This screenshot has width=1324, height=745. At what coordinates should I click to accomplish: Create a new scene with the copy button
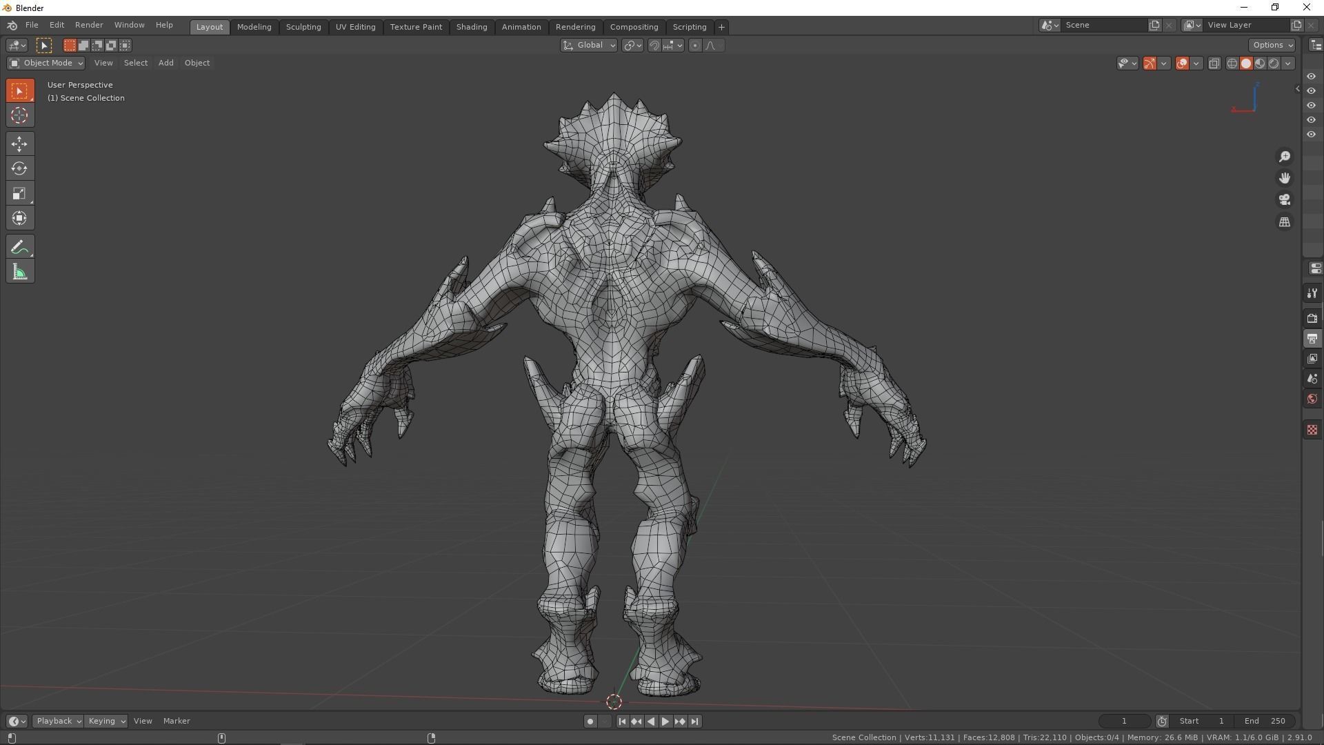[1154, 25]
